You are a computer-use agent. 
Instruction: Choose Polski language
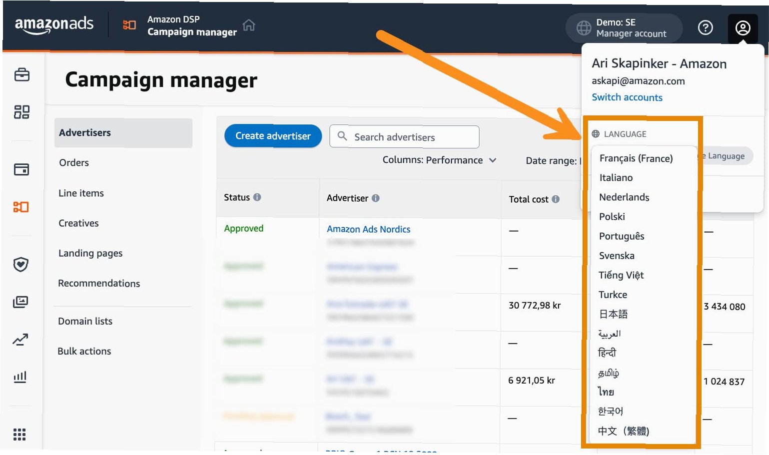[612, 217]
